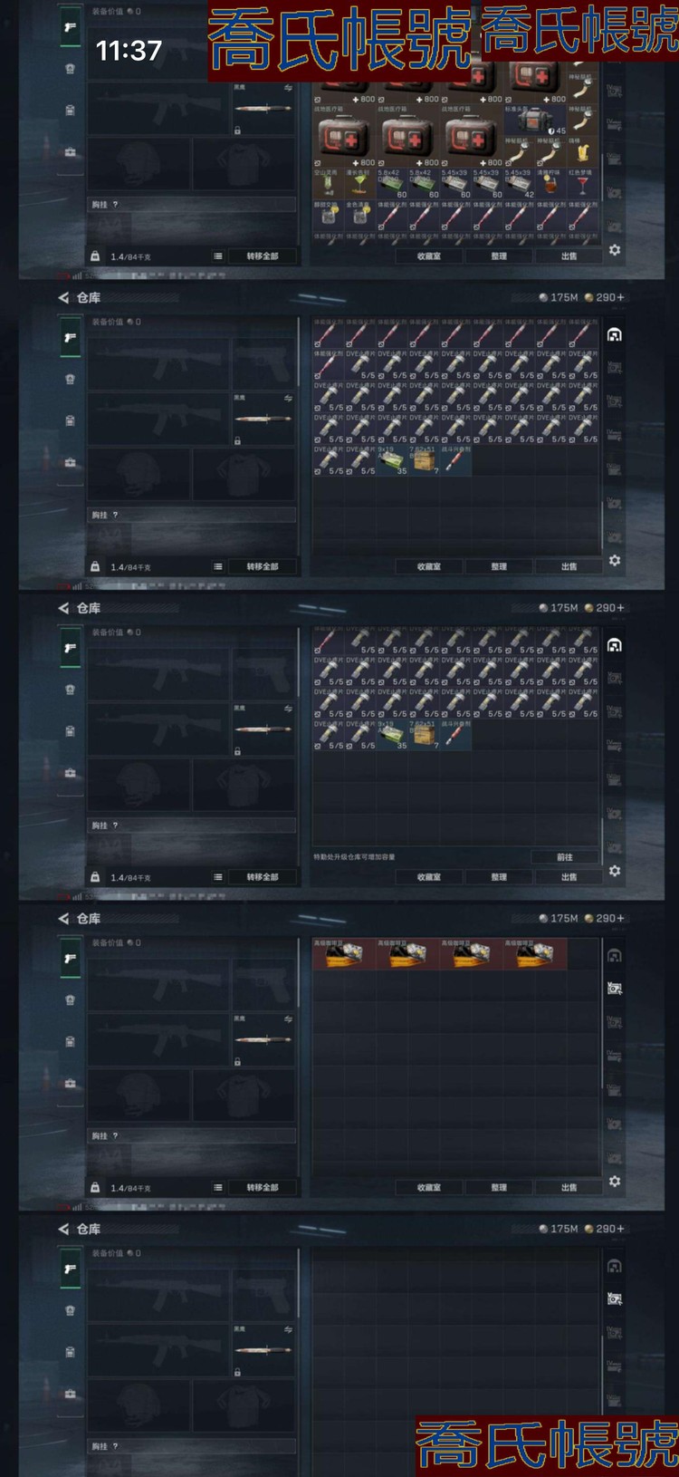Select the large medical box with red cross
Screen dimensions: 679x1477
pyautogui.click(x=344, y=138)
